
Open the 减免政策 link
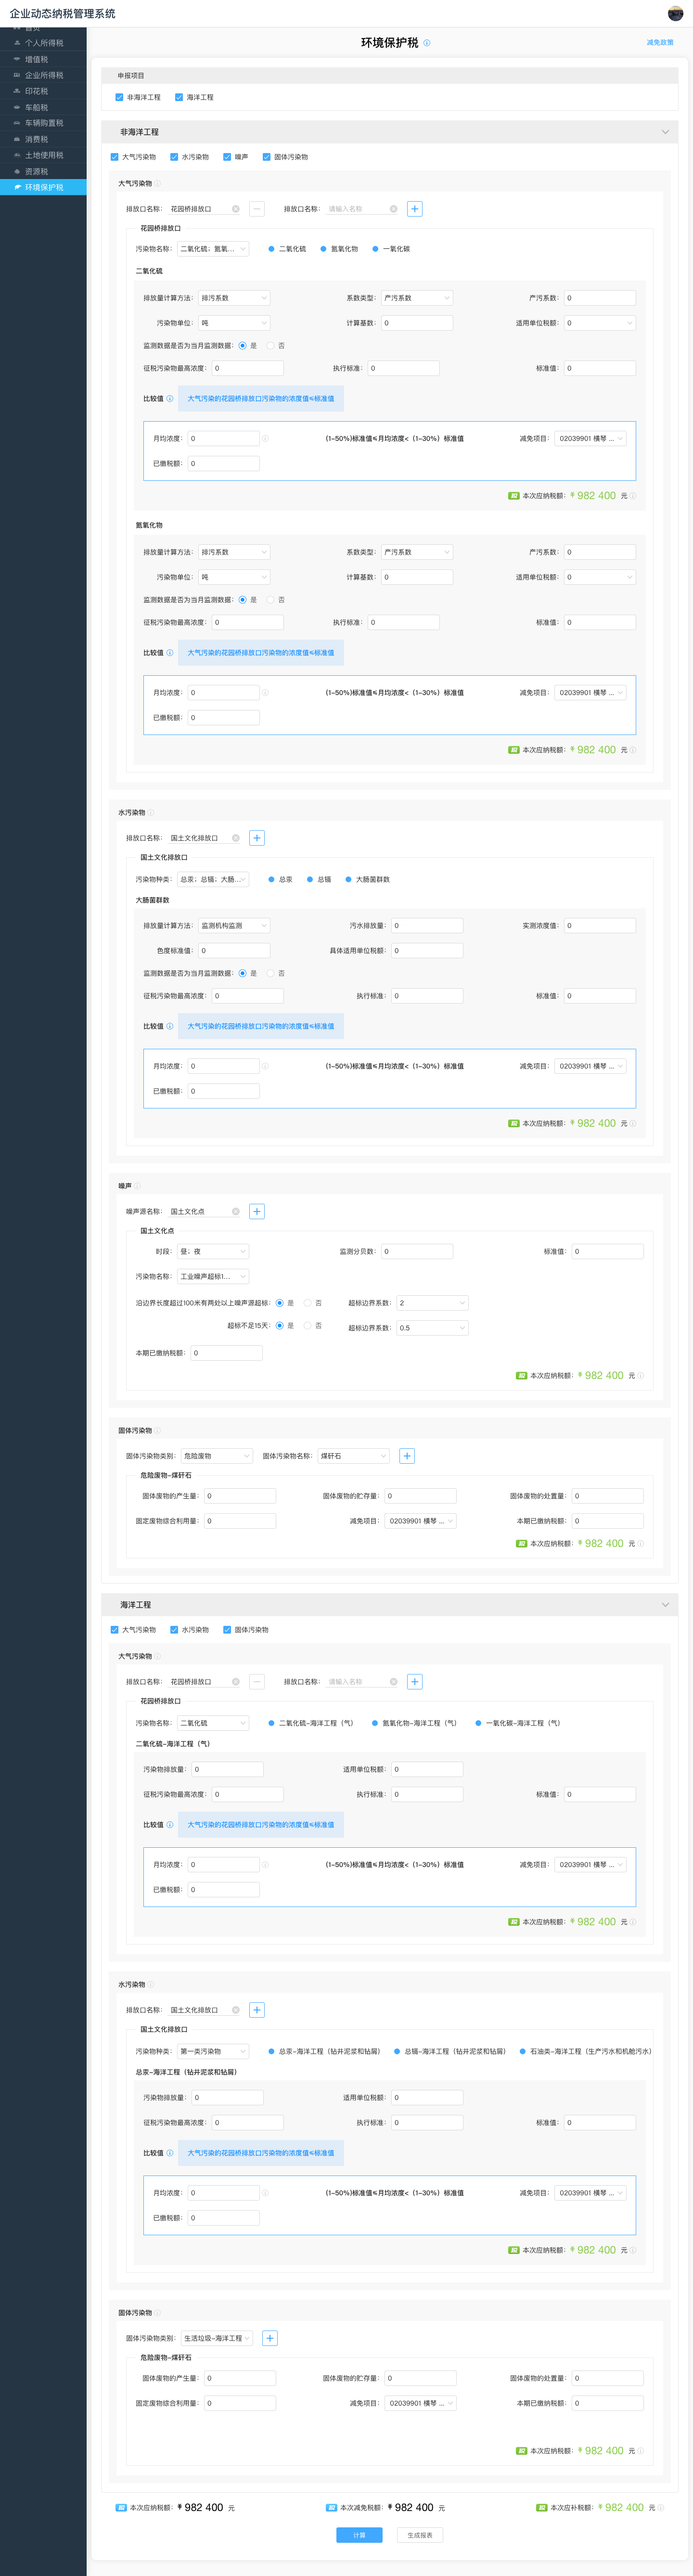(660, 43)
